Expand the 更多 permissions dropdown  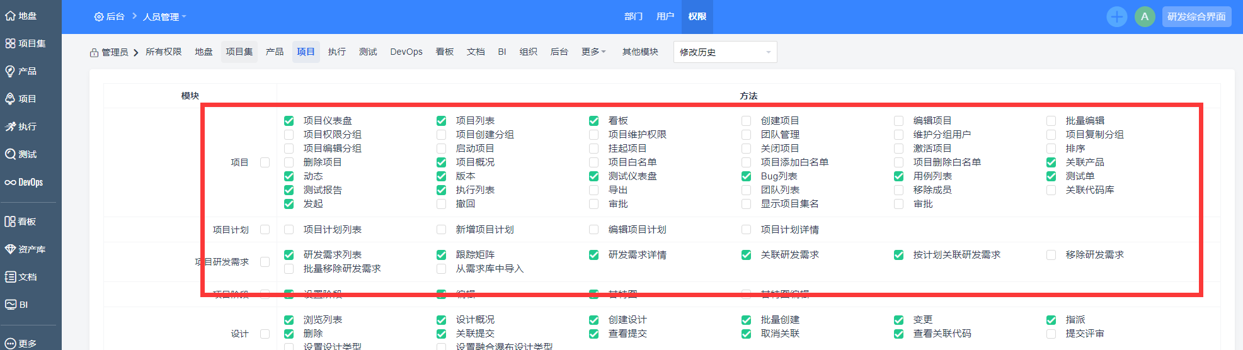[593, 52]
